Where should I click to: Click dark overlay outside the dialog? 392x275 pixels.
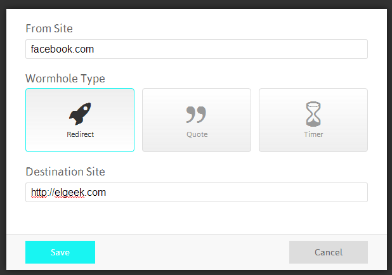coord(196,4)
